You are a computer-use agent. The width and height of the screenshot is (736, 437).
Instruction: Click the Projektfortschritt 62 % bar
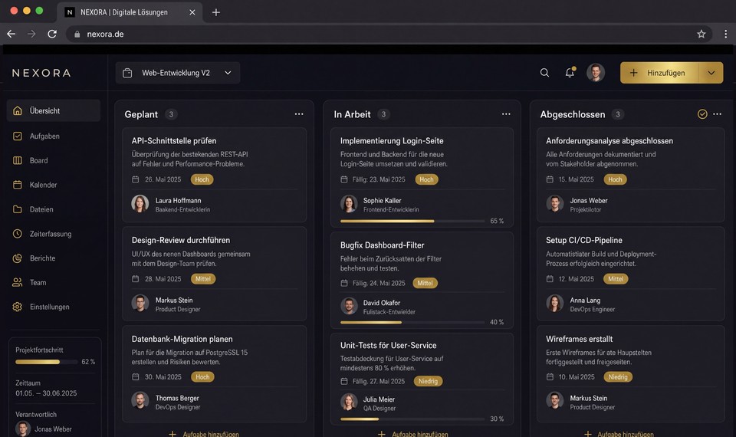tap(47, 362)
